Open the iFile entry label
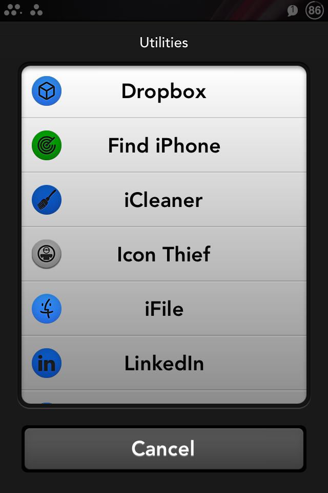 [x=164, y=309]
